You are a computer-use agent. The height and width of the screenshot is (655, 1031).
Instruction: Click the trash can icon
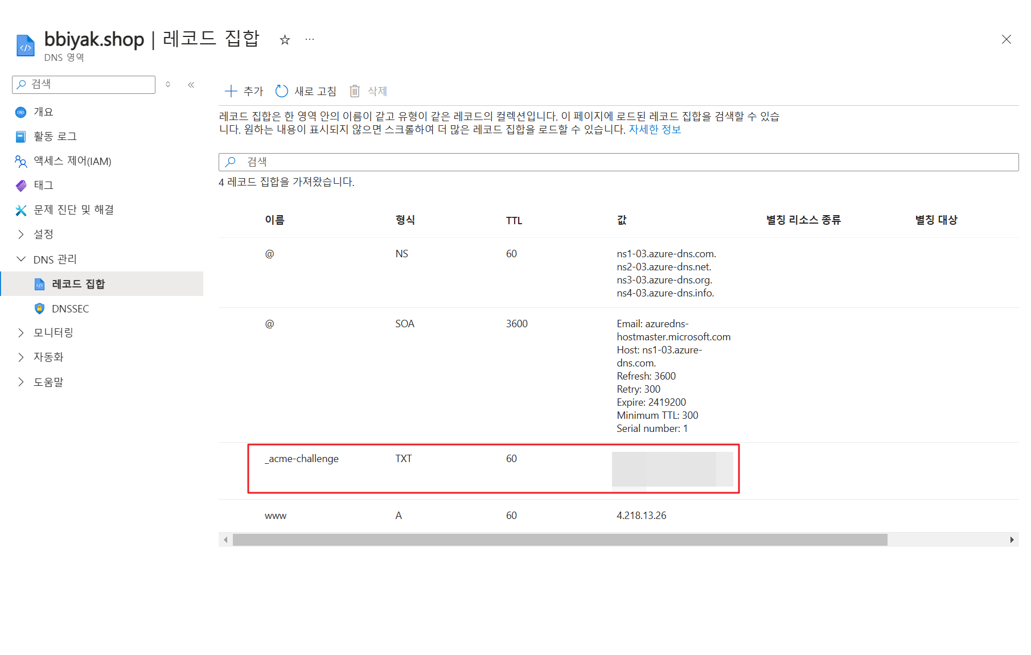[355, 91]
